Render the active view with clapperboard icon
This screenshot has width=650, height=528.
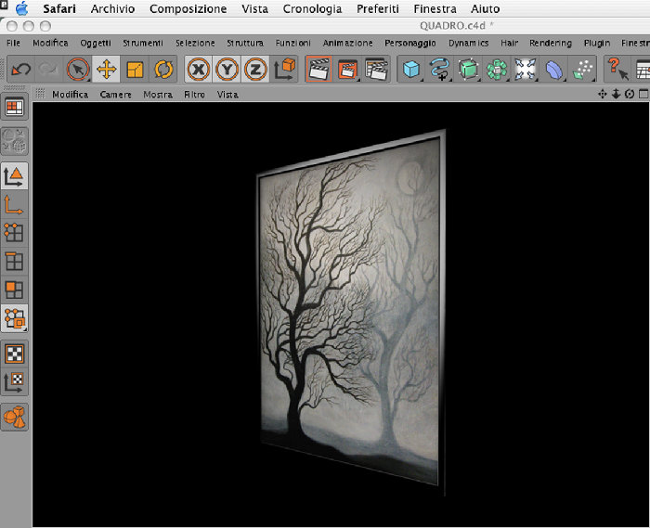318,70
